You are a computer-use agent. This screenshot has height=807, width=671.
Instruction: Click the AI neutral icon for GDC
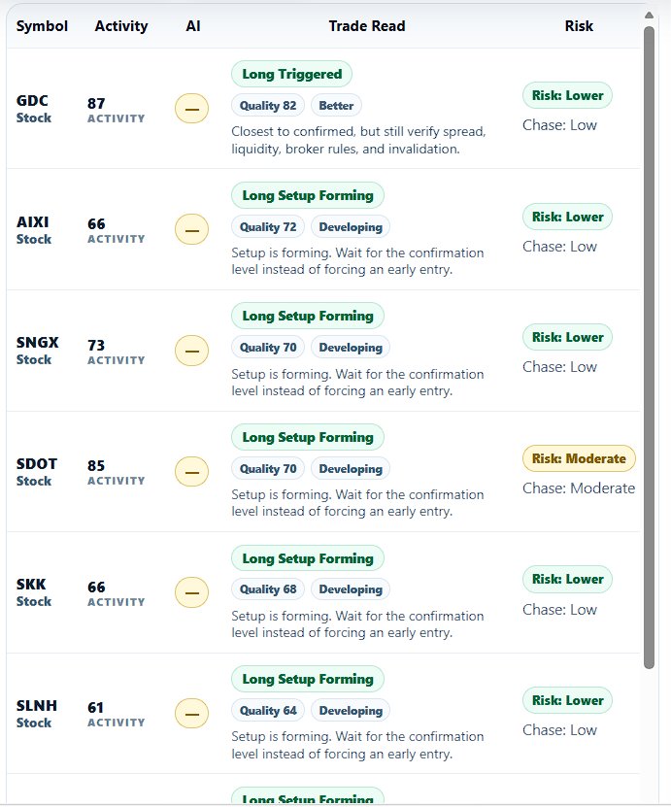click(x=192, y=109)
